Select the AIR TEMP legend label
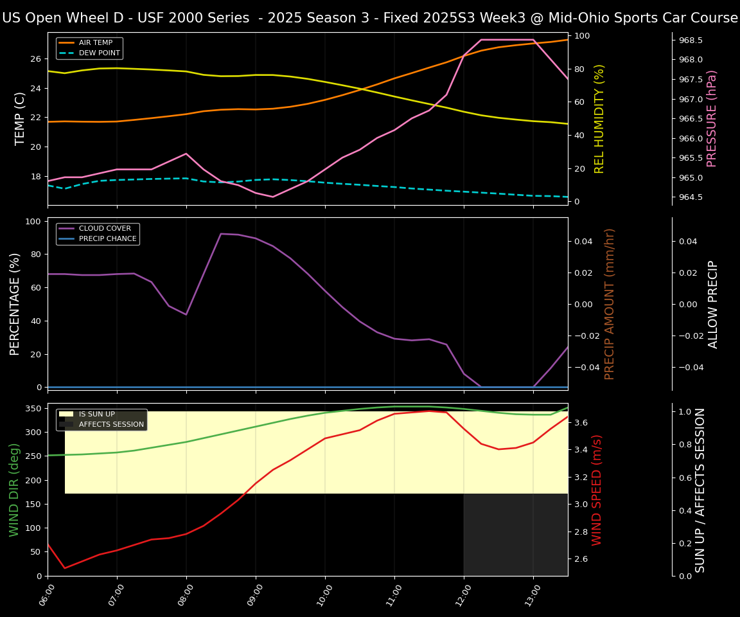740x617 pixels. click(96, 42)
